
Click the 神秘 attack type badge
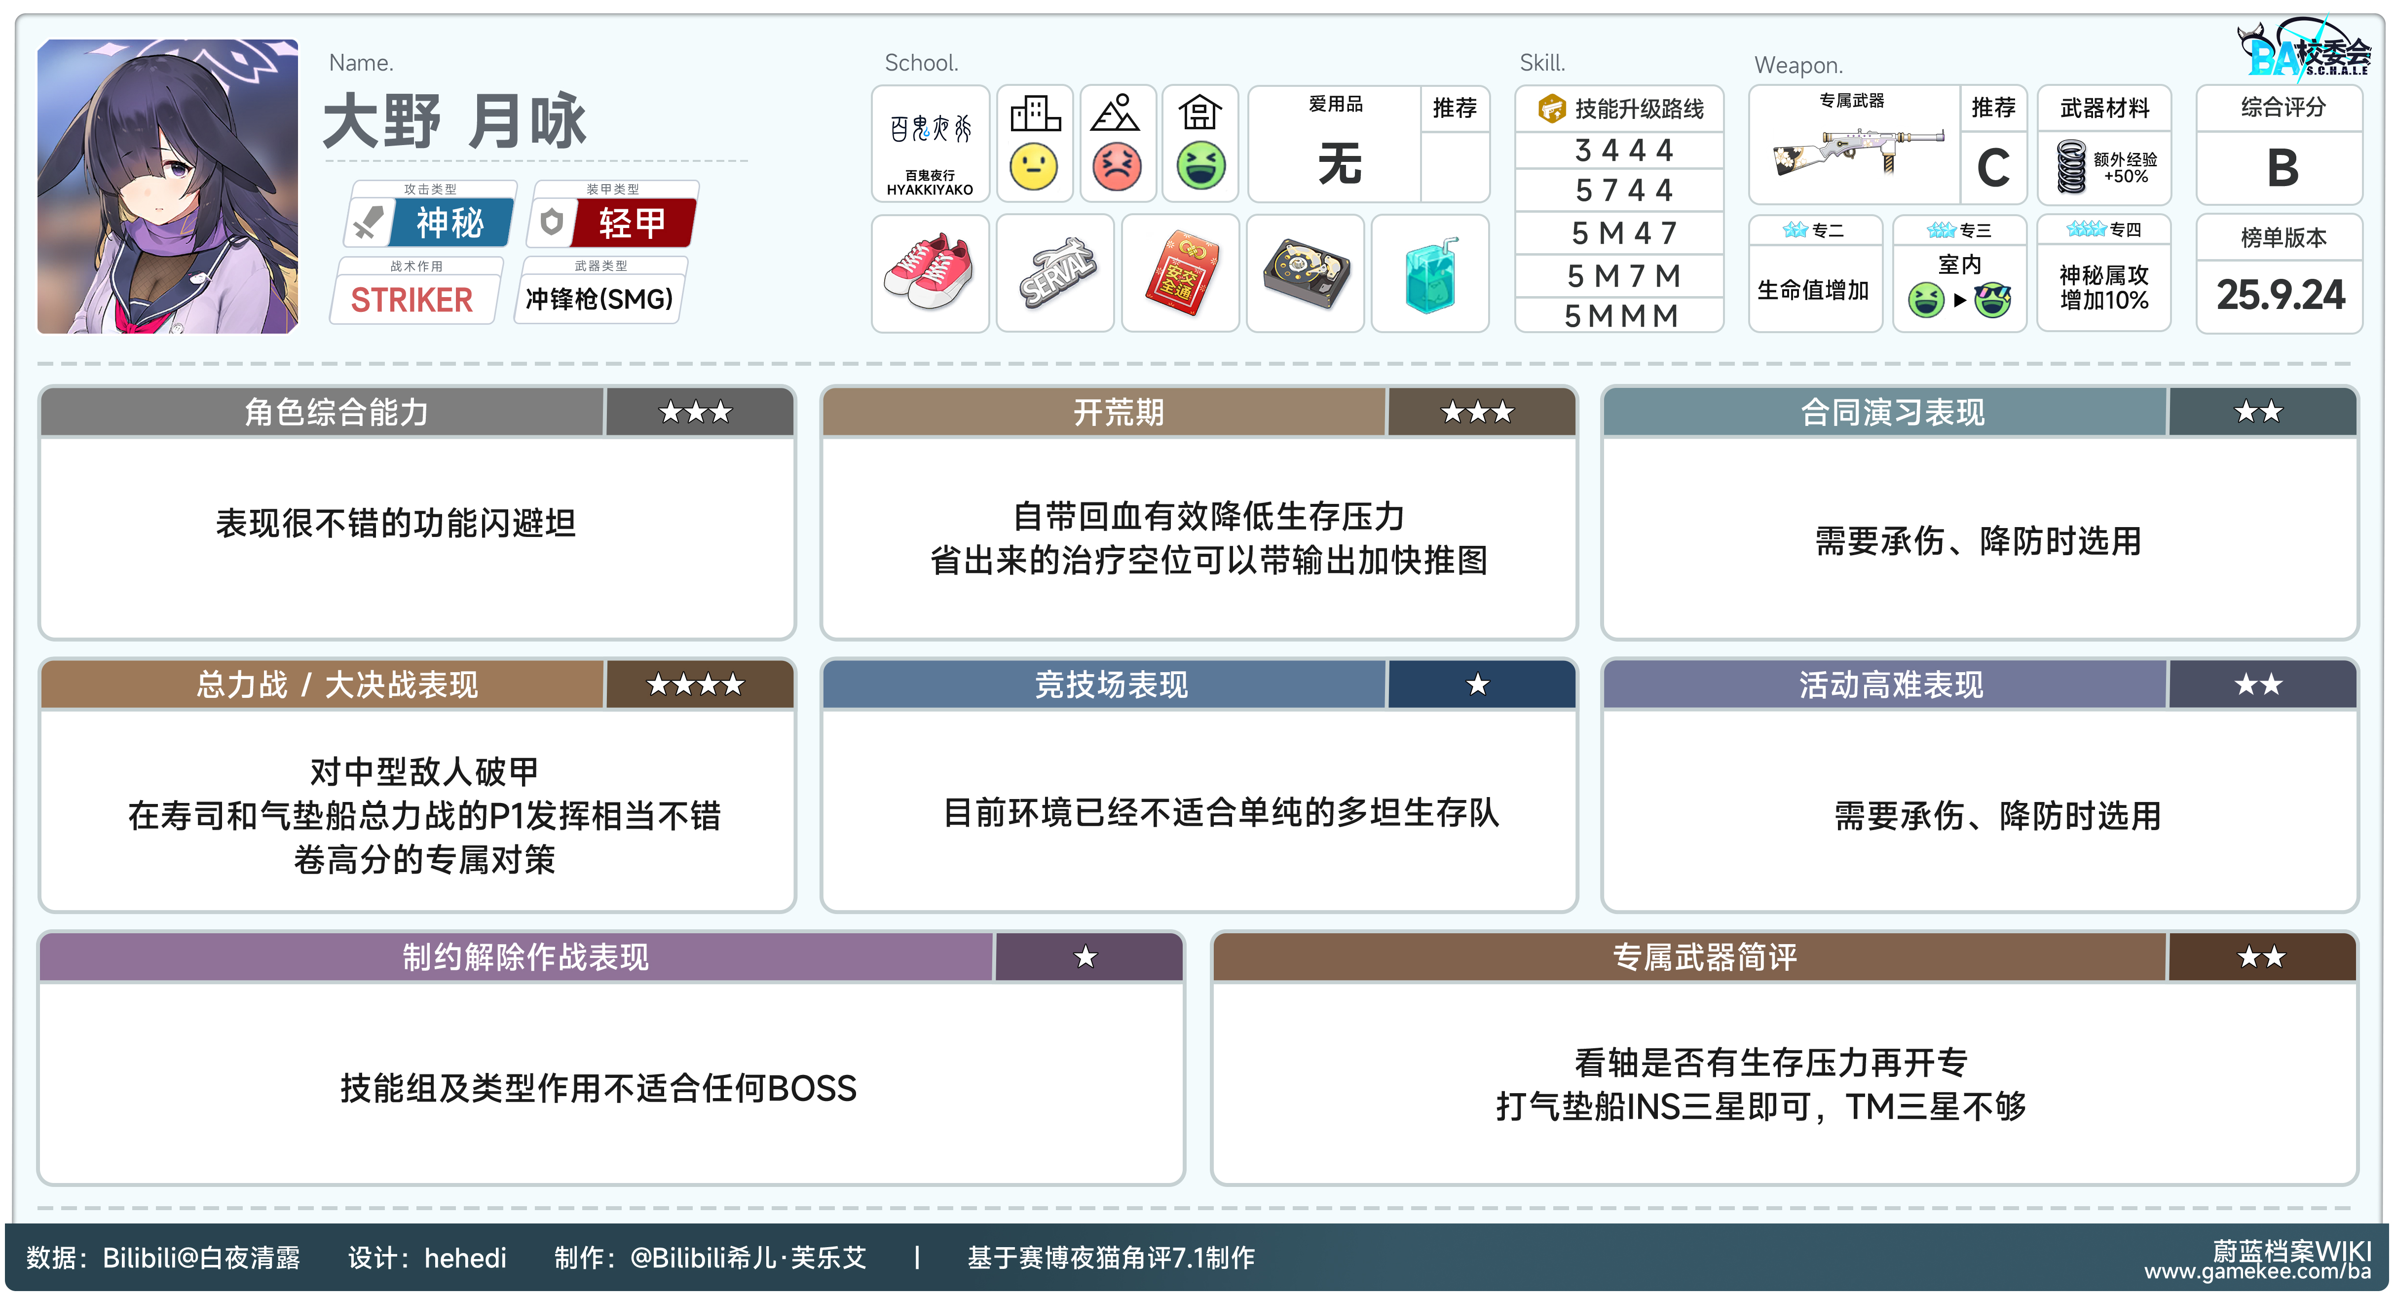(x=450, y=223)
